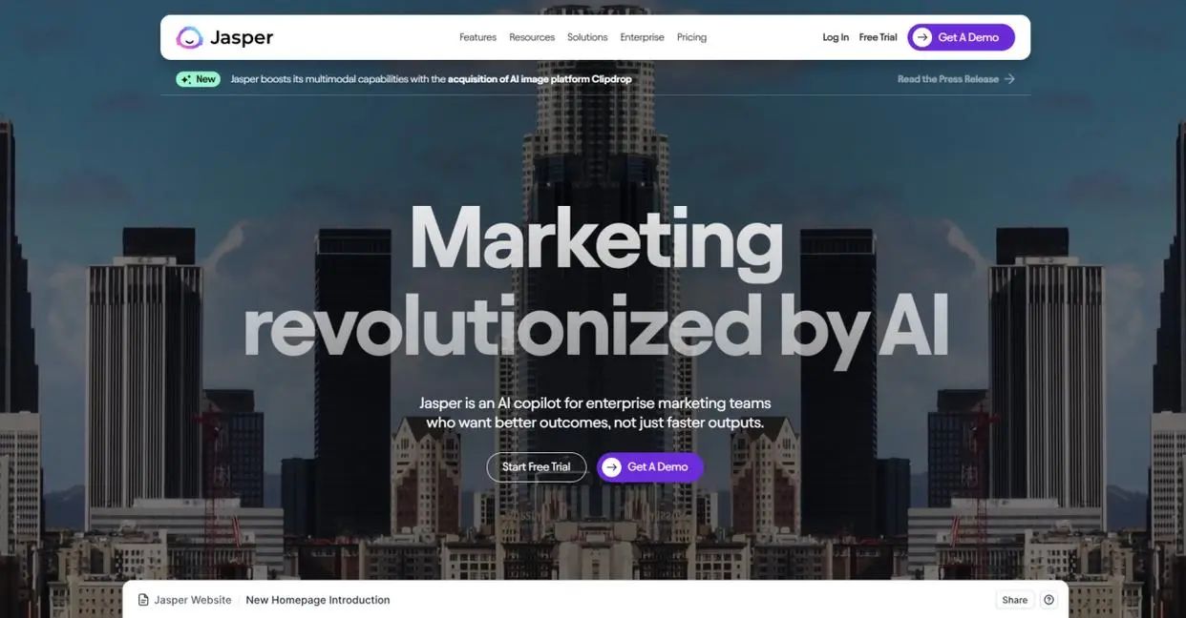Click the Jasper AI copilot description text
1186x618 pixels.
point(595,412)
